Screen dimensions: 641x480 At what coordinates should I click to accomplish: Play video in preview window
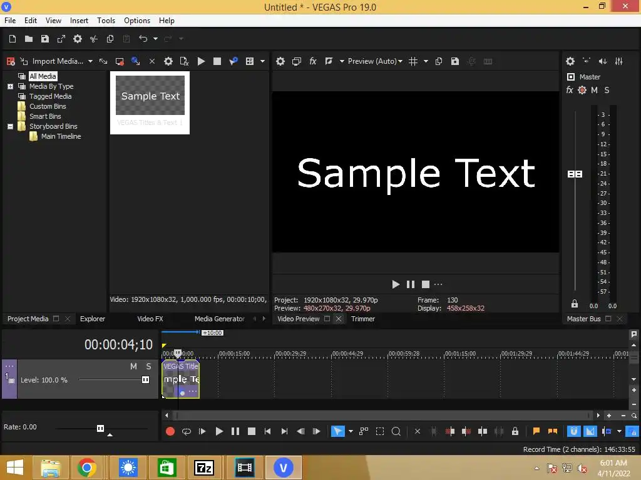click(396, 284)
